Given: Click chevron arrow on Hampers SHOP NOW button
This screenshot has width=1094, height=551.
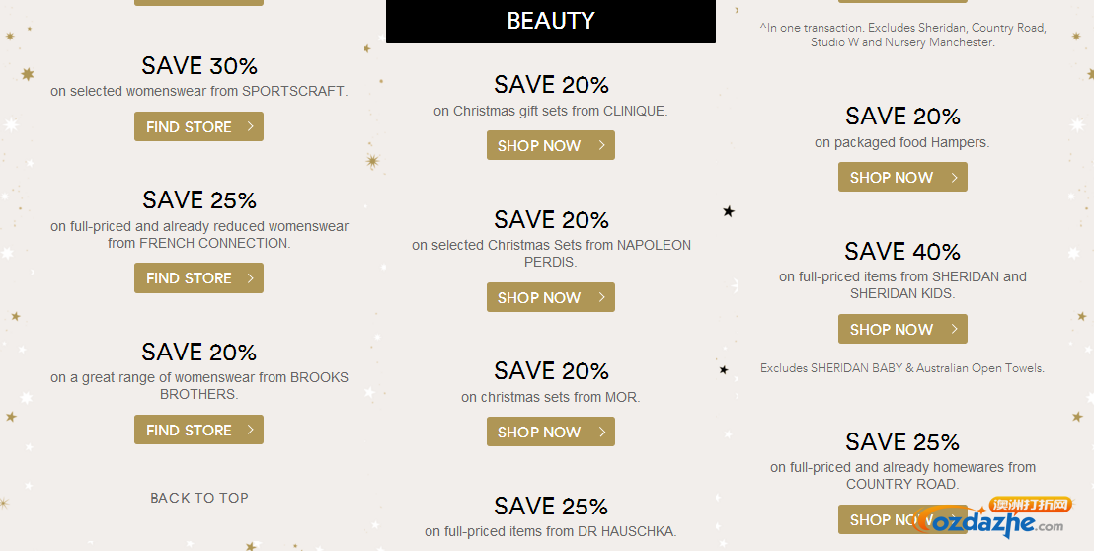Looking at the screenshot, I should [955, 177].
